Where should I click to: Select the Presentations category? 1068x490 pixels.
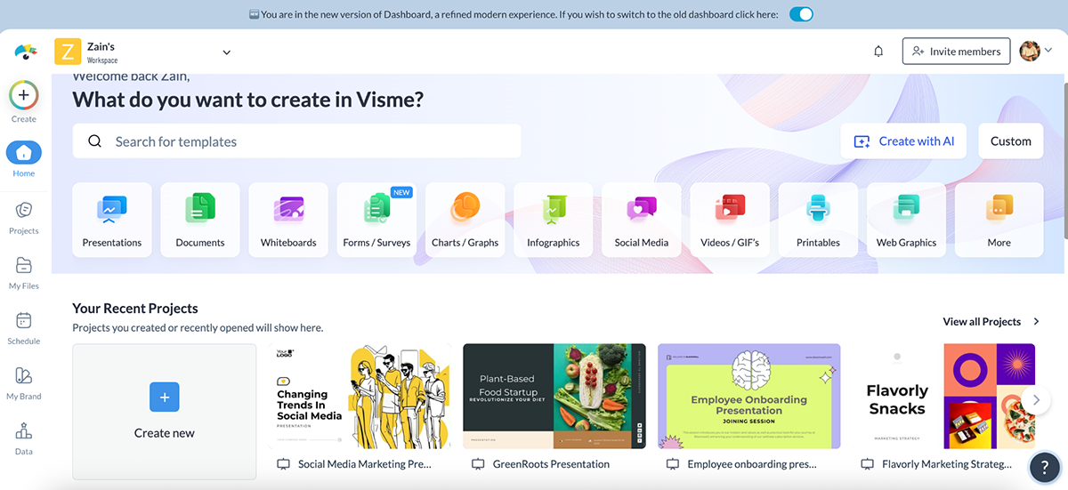(x=112, y=220)
